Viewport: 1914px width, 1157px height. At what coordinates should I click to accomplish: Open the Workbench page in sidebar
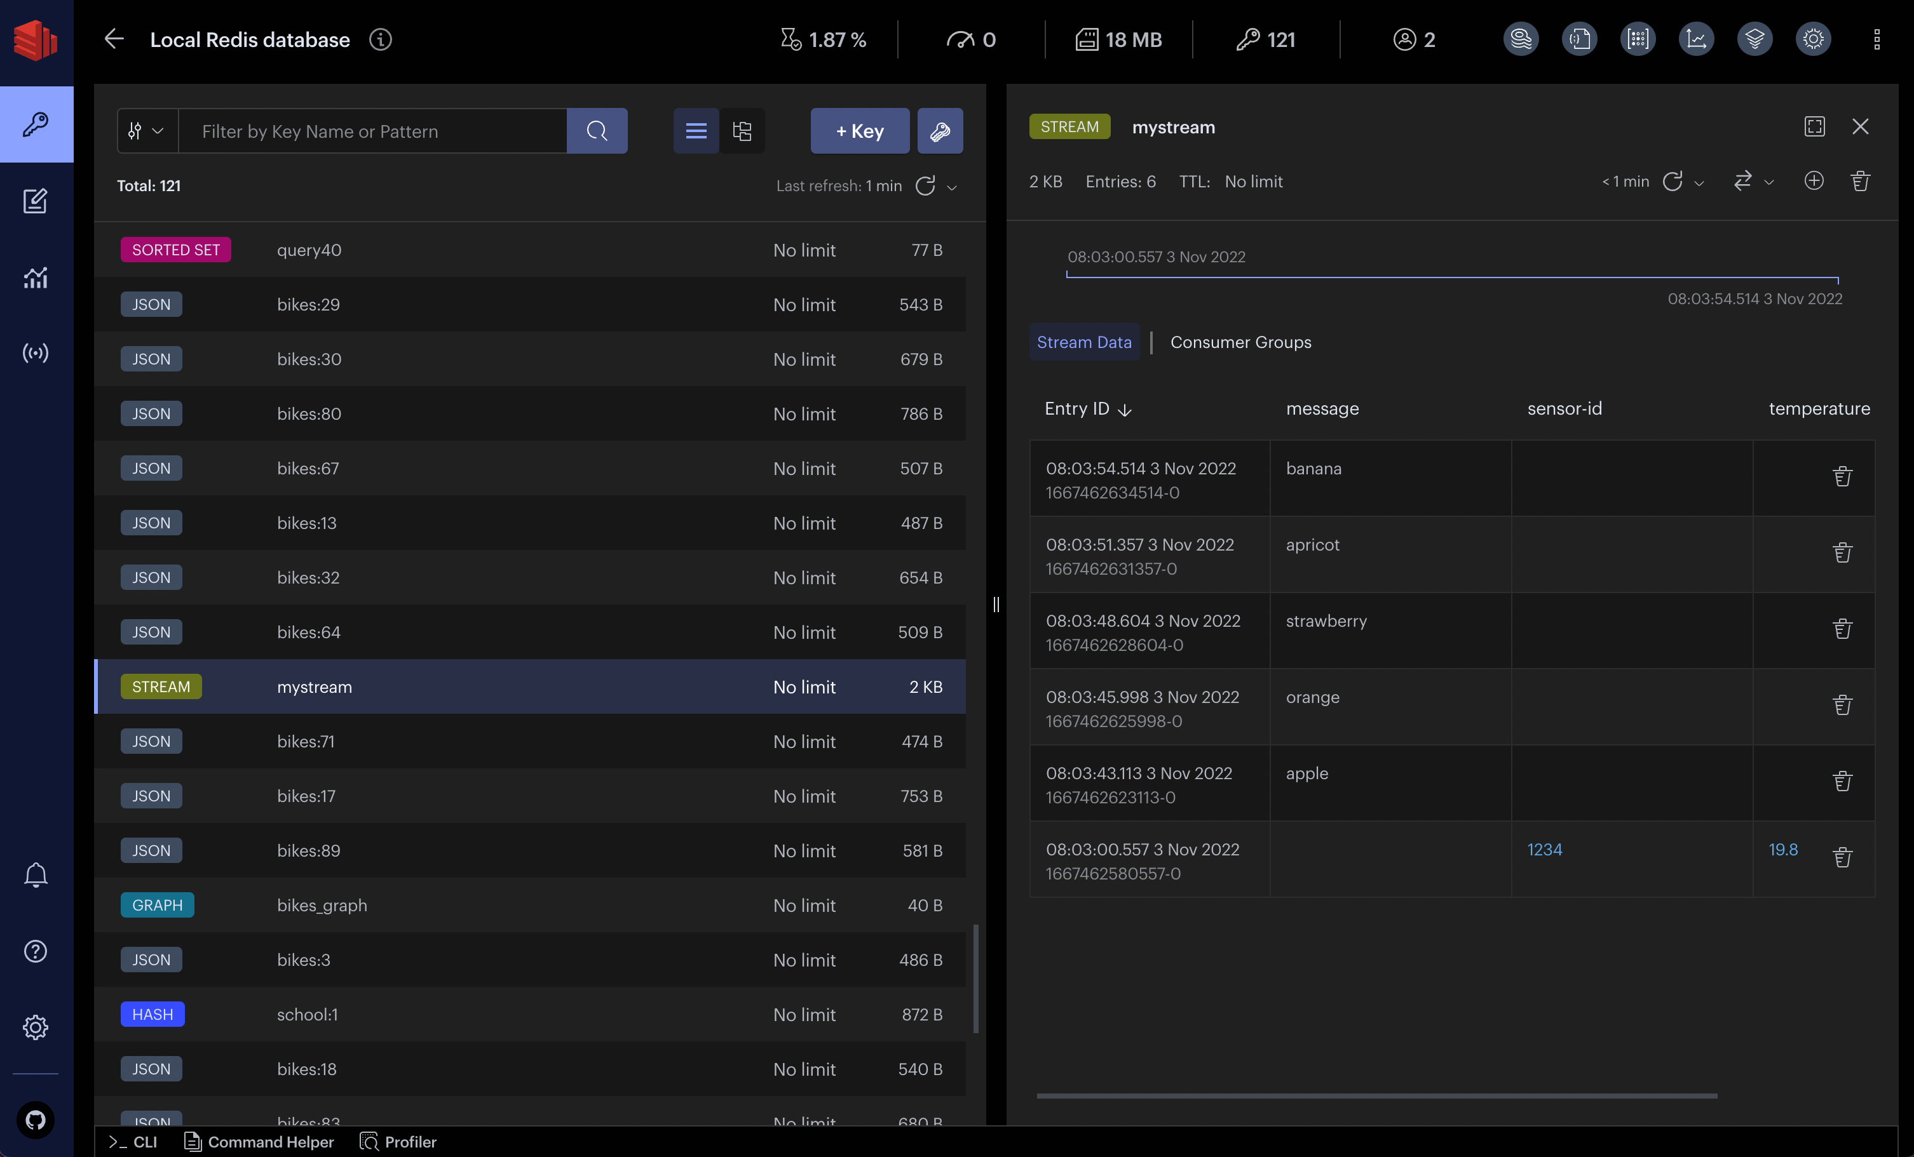coord(35,201)
